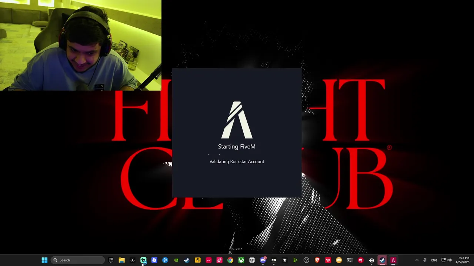Open the yellow Discord Canary icon
This screenshot has width=474, height=266.
click(x=339, y=260)
